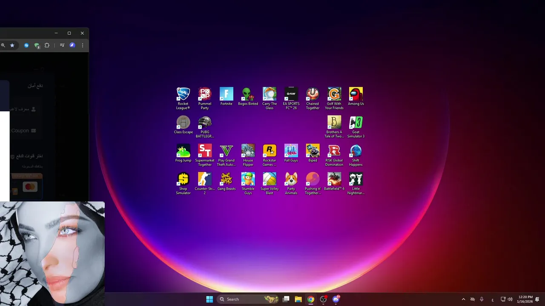This screenshot has height=306, width=545.
Task: Click the Mastercard payment option in Chrome
Action: pyautogui.click(x=30, y=187)
